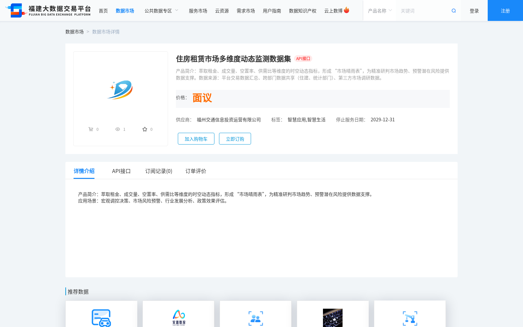Switch to the API接口 tab
The height and width of the screenshot is (327, 523).
121,171
